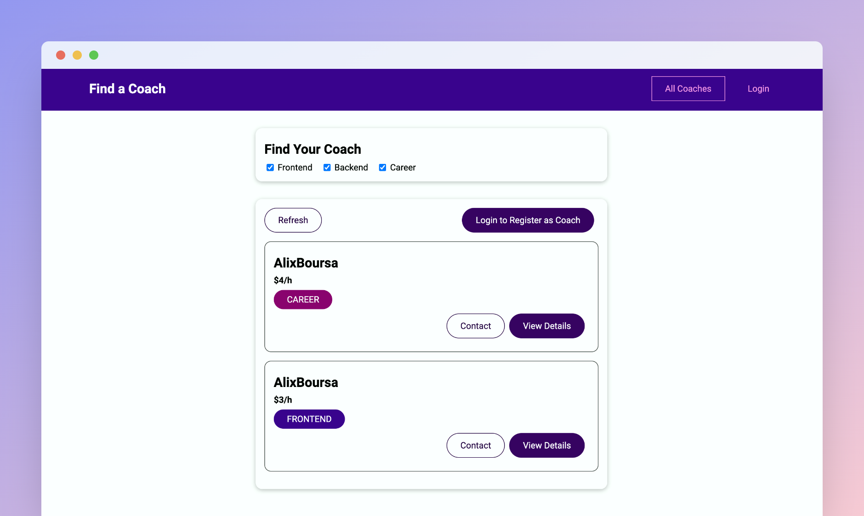Click the Find a Coach site title

tap(127, 89)
